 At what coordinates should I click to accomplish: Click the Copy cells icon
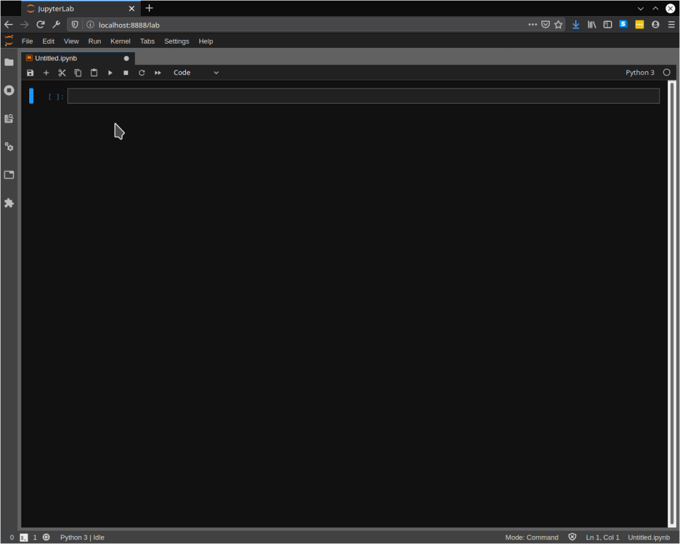pos(78,73)
